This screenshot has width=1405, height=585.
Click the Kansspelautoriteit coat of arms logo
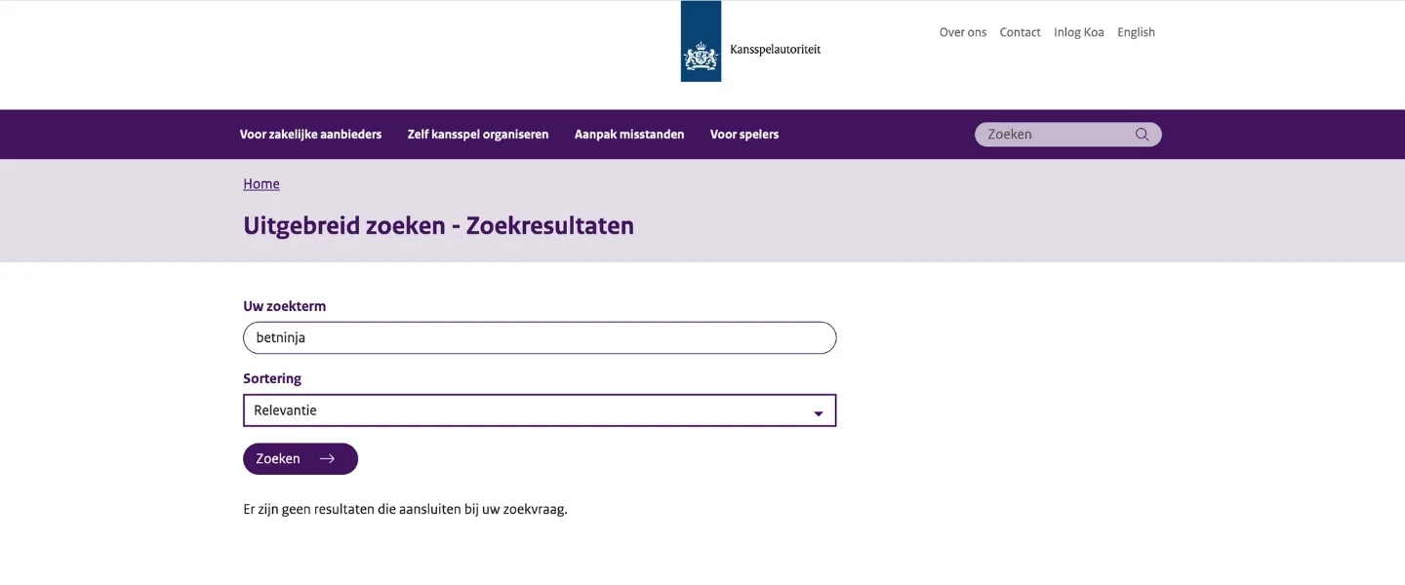pyautogui.click(x=701, y=42)
